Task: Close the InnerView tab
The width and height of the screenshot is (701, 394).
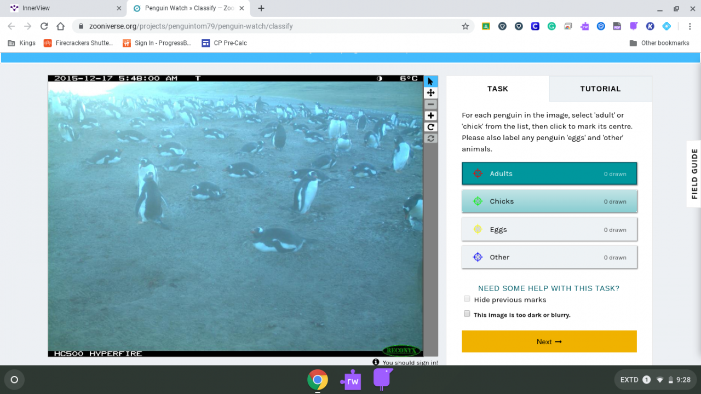Action: (119, 8)
